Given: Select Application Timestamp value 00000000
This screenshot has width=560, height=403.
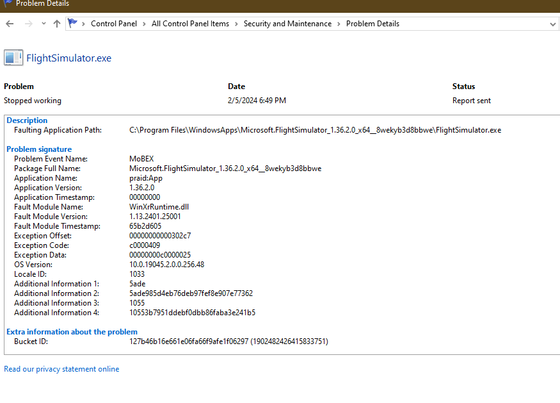Looking at the screenshot, I should tap(145, 197).
